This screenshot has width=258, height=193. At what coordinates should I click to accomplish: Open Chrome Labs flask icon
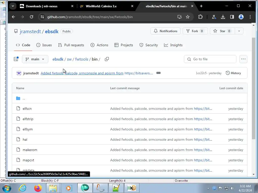[x=214, y=17]
